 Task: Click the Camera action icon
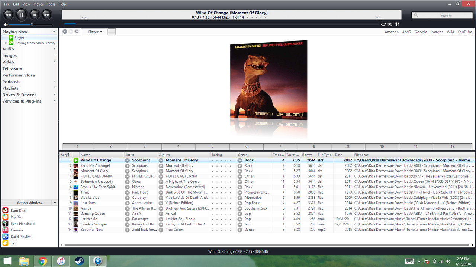point(5,230)
